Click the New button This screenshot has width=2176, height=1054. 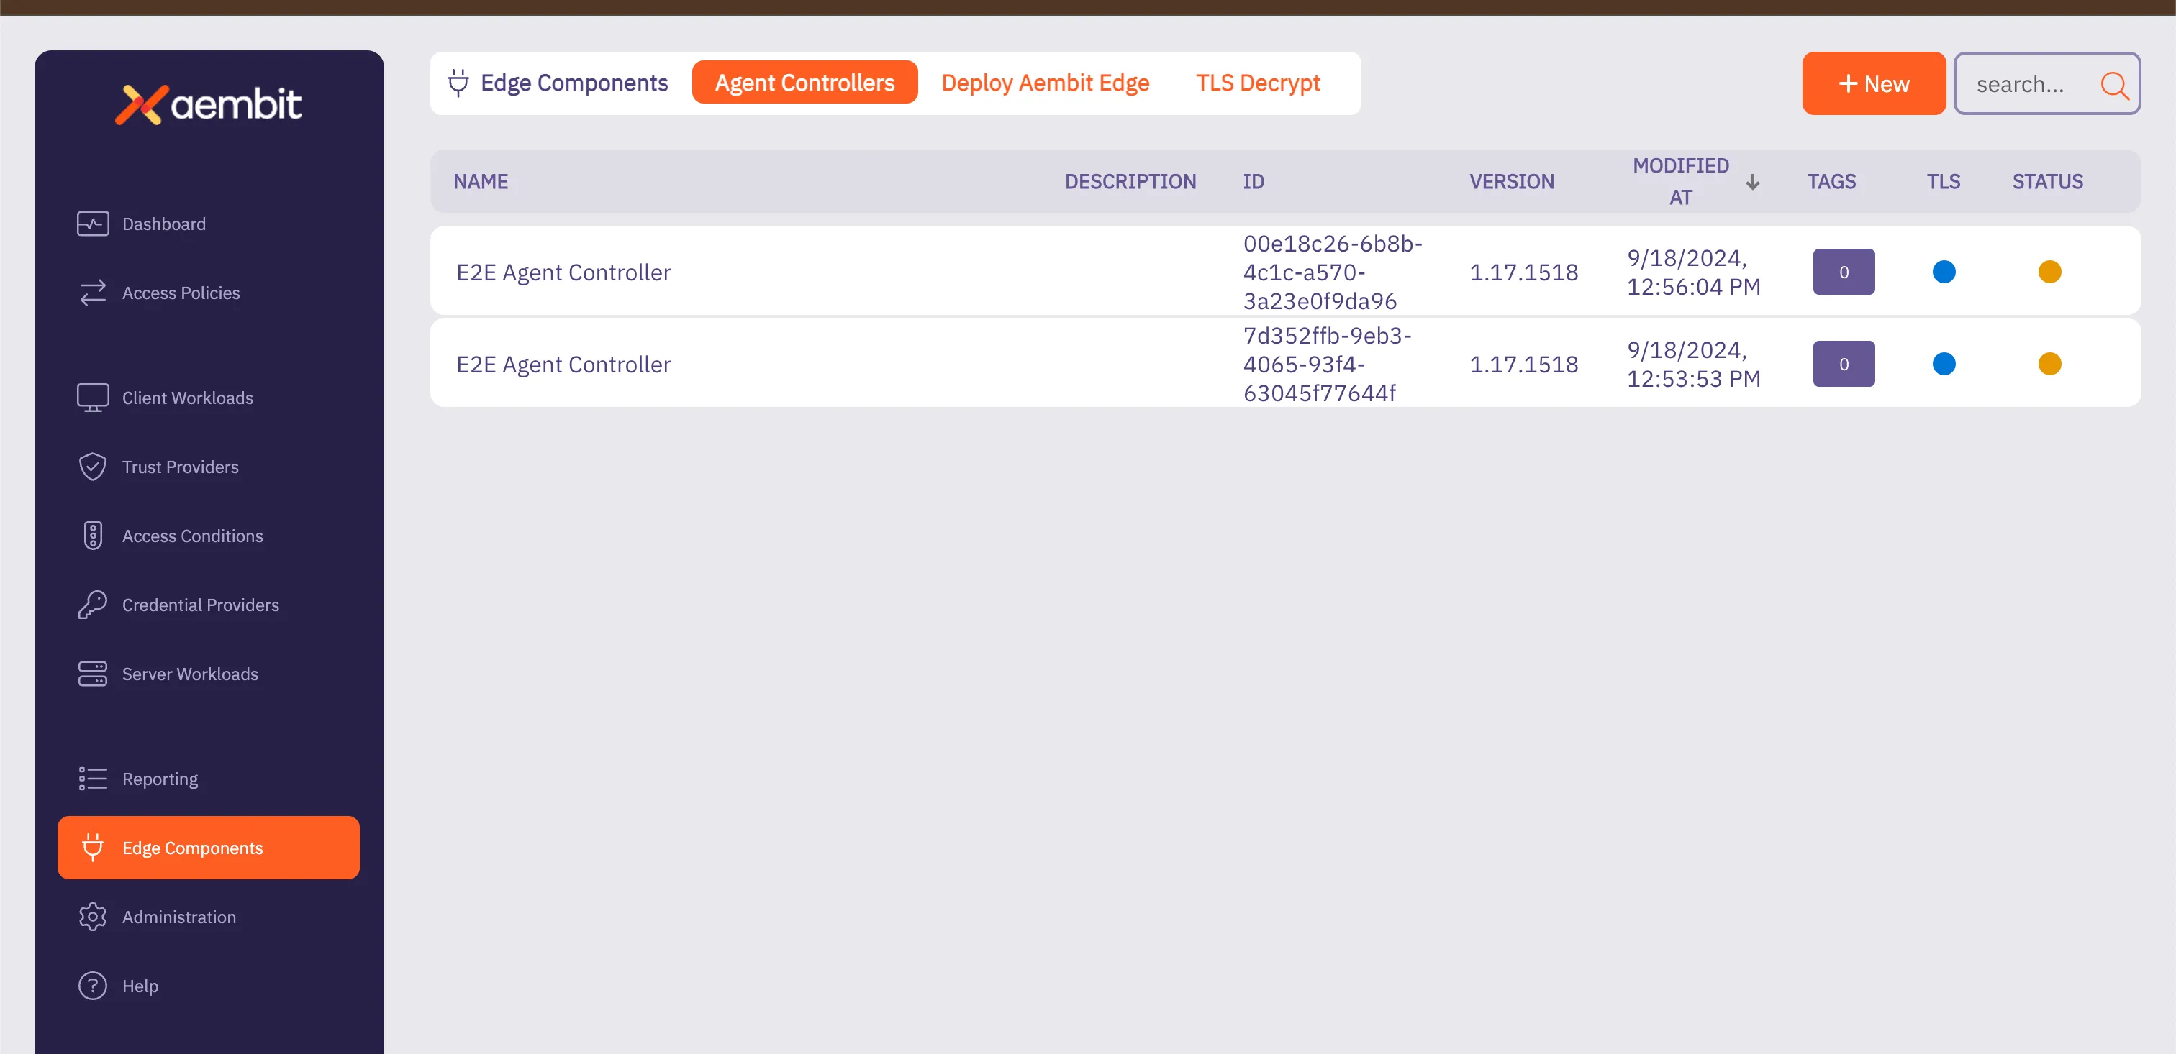tap(1874, 83)
